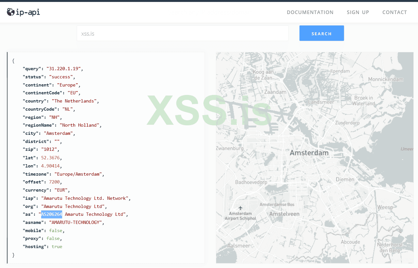Click the asname value "AMARUTU-TECHNOLOGY"
Viewport: 418px width, 268px height.
tap(75, 222)
